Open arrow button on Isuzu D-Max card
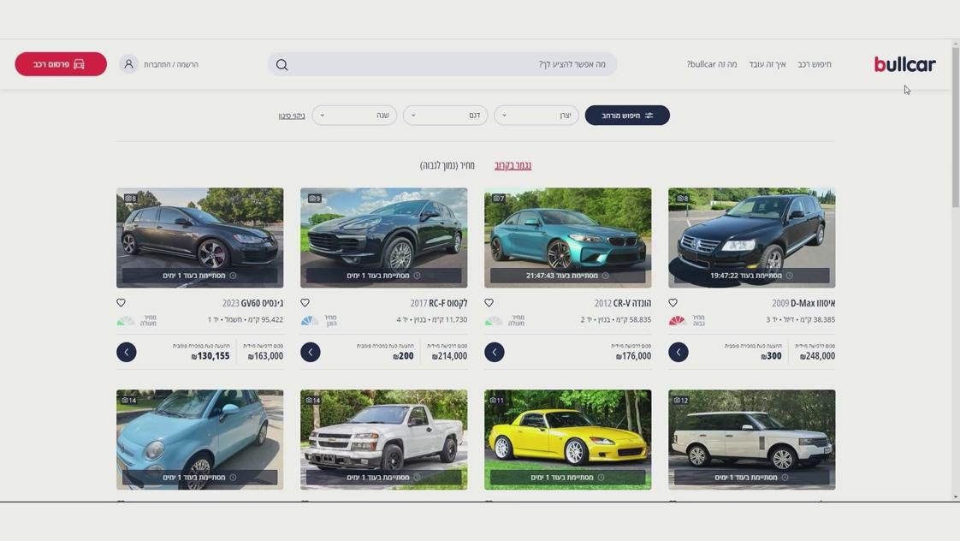Screen dimensions: 960x541 point(679,353)
